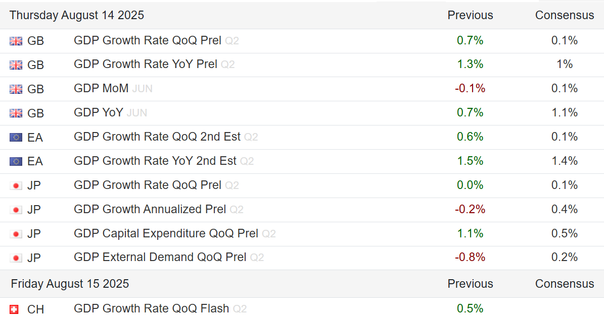The image size is (604, 320).
Task: Click the Japan flag for GDP Growth Annualized
Action: [16, 210]
